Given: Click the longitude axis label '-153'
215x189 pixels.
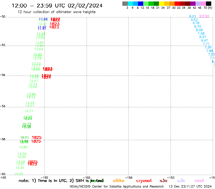Looking at the screenshot, I should 171,177.
